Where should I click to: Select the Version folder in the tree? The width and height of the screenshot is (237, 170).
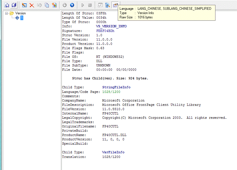click(x=20, y=13)
